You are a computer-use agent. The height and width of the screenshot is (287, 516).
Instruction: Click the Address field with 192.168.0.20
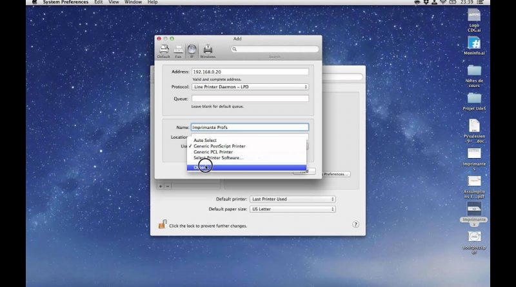(250, 72)
